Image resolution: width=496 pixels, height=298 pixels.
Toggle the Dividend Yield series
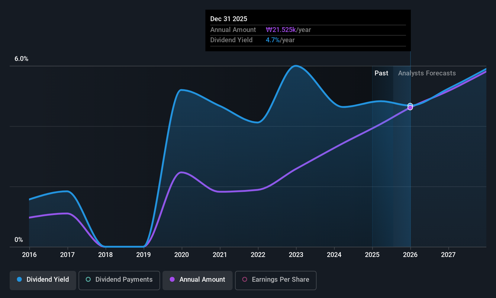coord(43,281)
